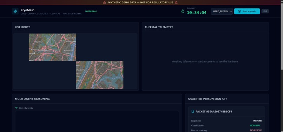
Task: Open the HARD_BREACH scenario dropdown
Action: click(222, 11)
